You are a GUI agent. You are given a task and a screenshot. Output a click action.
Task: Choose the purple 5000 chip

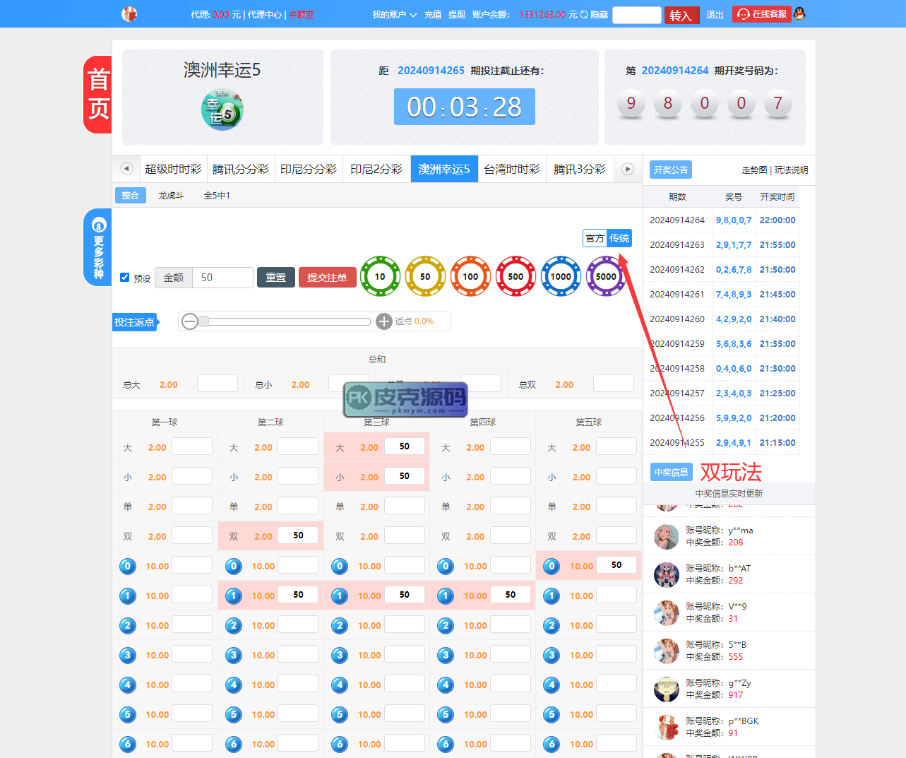point(605,276)
